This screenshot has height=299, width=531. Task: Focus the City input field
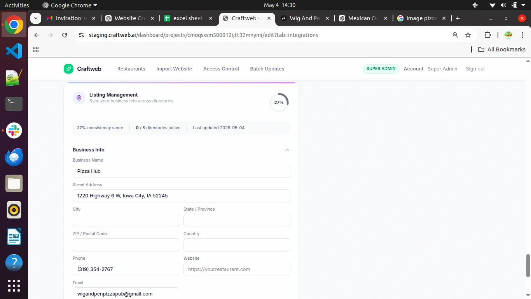126,220
